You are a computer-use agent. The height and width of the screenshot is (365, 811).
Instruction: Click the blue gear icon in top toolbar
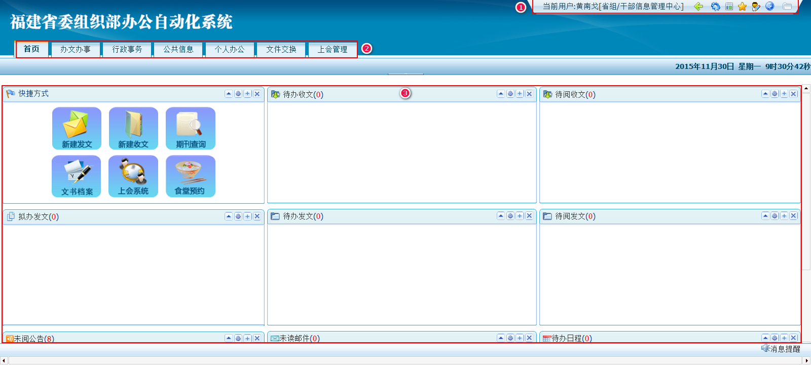[715, 7]
